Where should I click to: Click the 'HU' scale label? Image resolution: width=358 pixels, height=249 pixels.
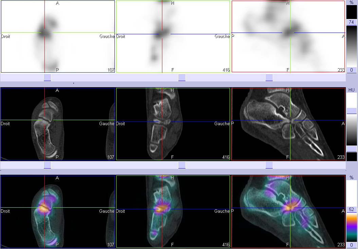point(352,90)
